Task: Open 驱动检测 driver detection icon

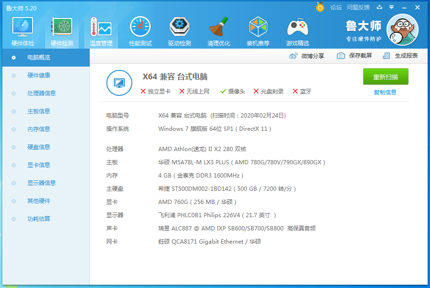Action: click(x=180, y=26)
